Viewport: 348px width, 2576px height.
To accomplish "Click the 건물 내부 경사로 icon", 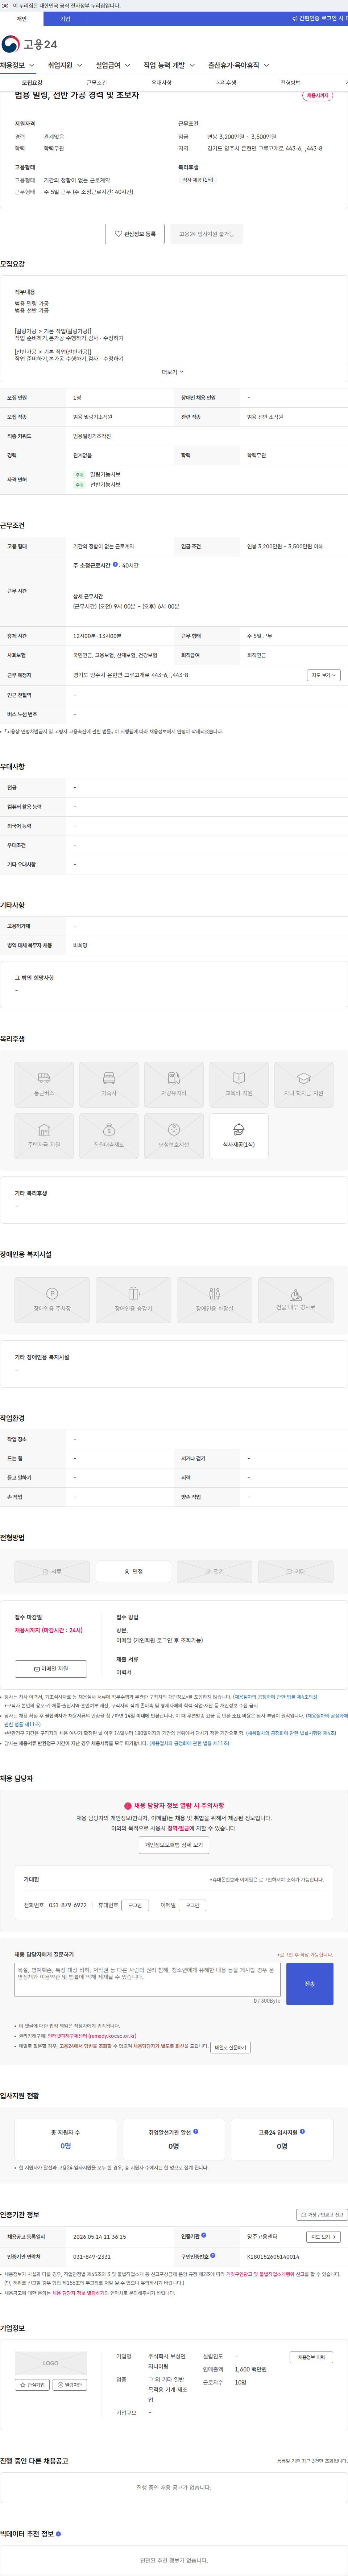I will click(296, 1300).
